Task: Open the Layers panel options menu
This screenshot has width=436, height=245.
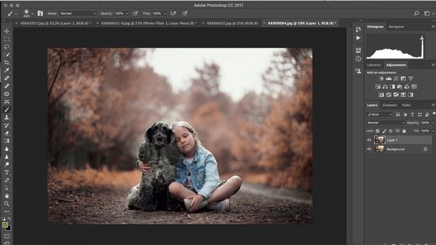Action: click(433, 105)
